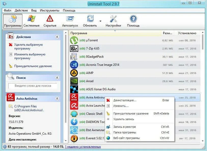207x151 pixels.
Task: Open the Программы toolbar section
Action: [13, 21]
